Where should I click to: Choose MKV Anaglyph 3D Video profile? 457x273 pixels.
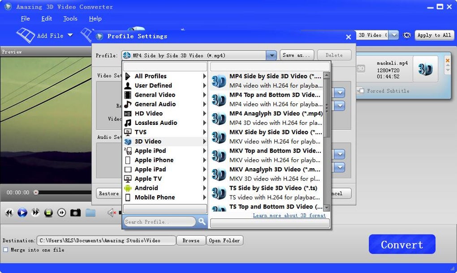267,174
